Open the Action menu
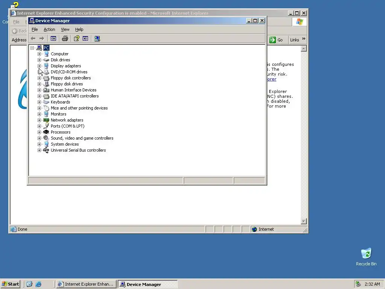 [x=49, y=29]
